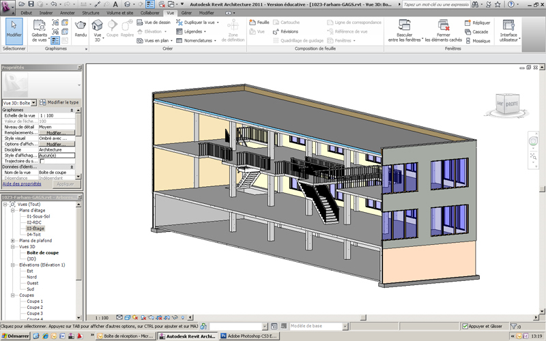This screenshot has width=546, height=341.
Task: Open the Structure ribbon tab
Action: tap(91, 13)
